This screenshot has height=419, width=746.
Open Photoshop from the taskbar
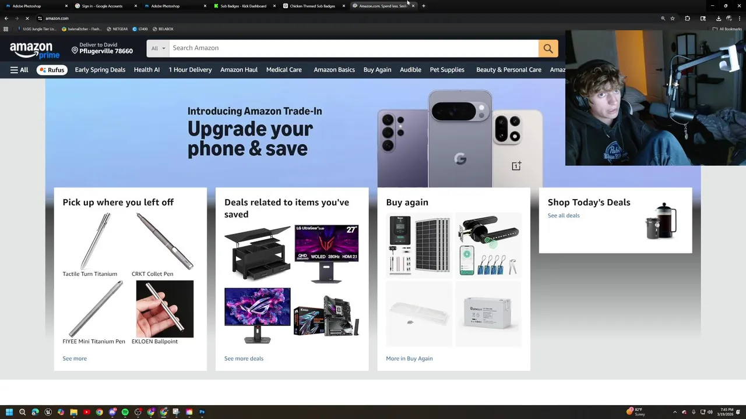tap(202, 412)
